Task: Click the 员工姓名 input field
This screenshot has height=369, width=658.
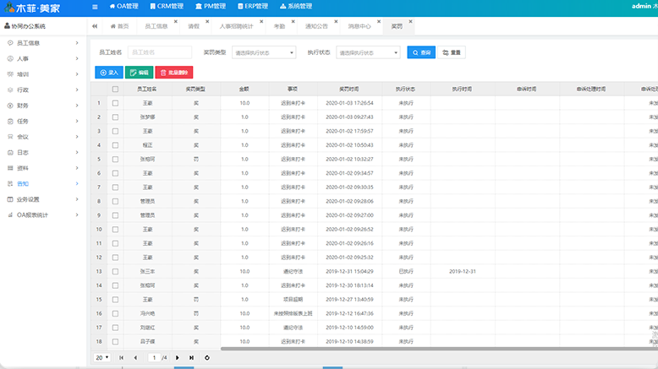Action: tap(159, 52)
